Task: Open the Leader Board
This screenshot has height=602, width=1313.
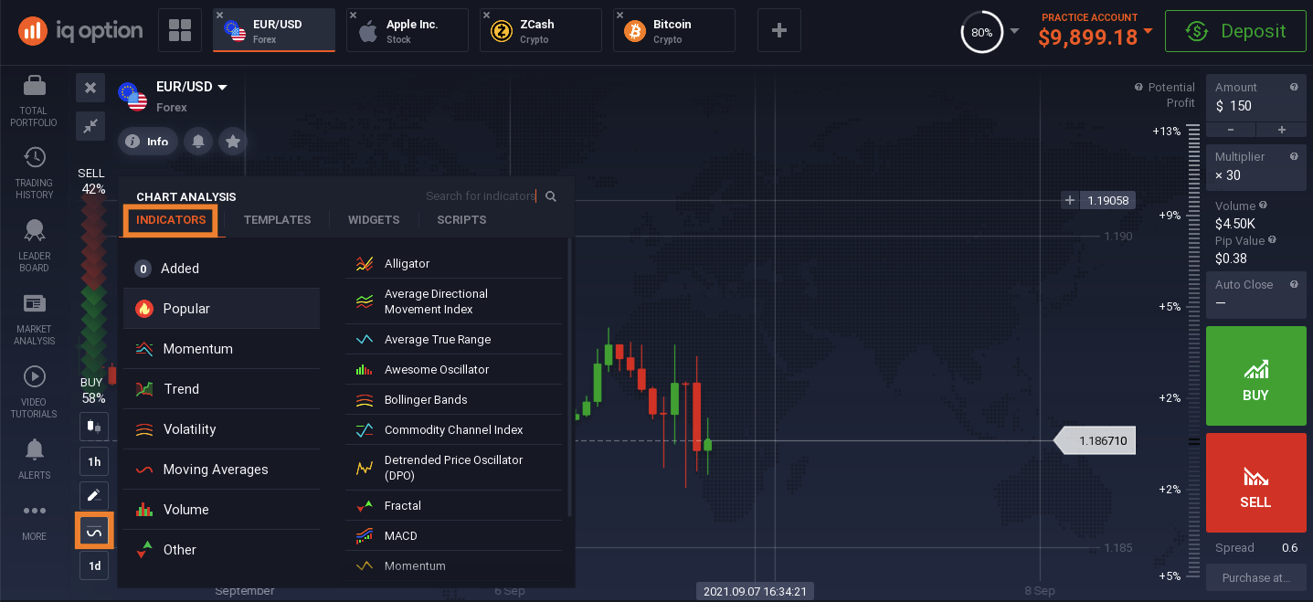Action: (x=34, y=246)
